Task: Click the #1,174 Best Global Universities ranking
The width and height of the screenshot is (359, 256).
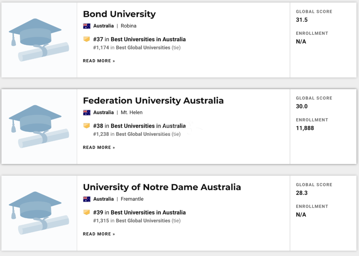Action: (137, 48)
